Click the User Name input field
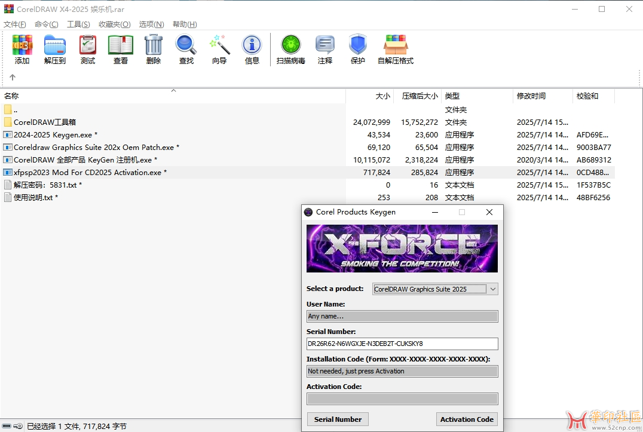This screenshot has height=432, width=643. 402,316
